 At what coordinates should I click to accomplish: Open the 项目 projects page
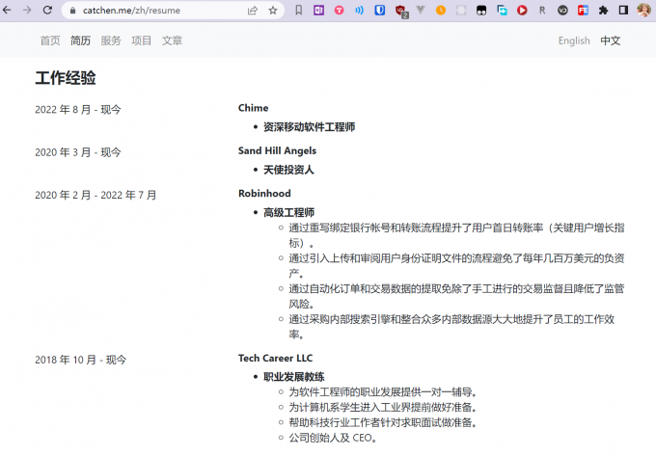click(x=142, y=40)
